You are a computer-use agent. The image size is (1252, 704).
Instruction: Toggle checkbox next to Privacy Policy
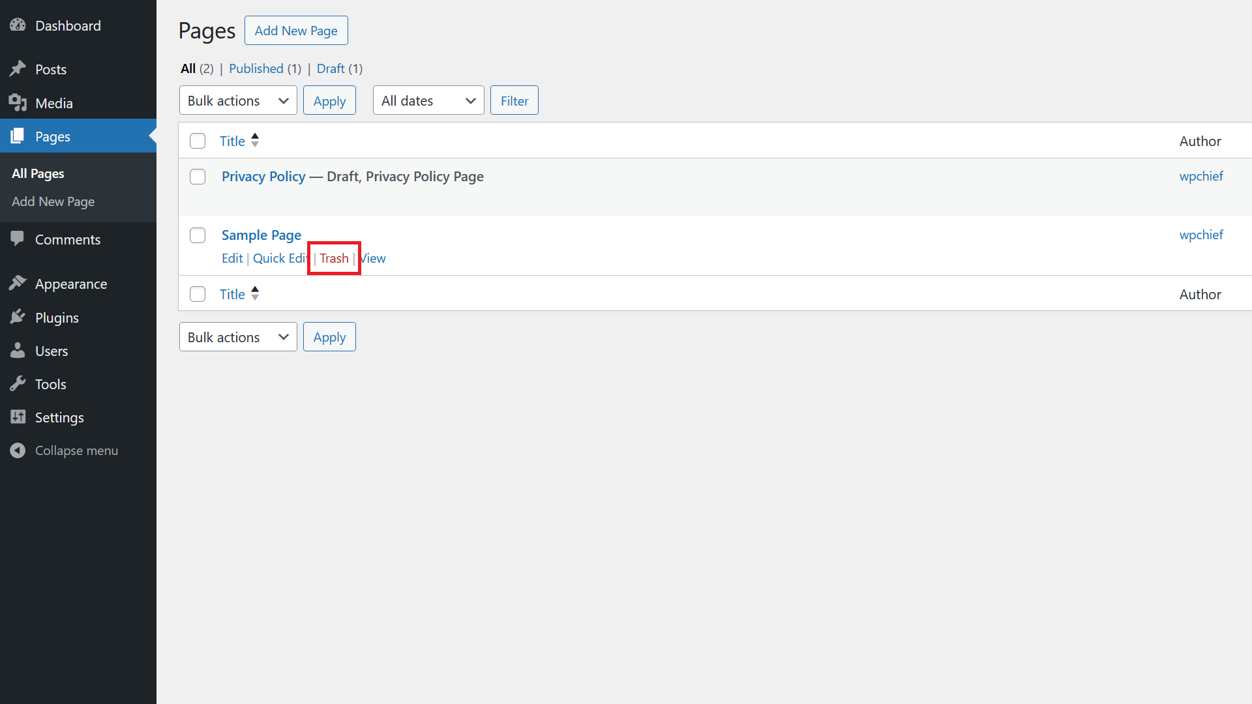[197, 176]
